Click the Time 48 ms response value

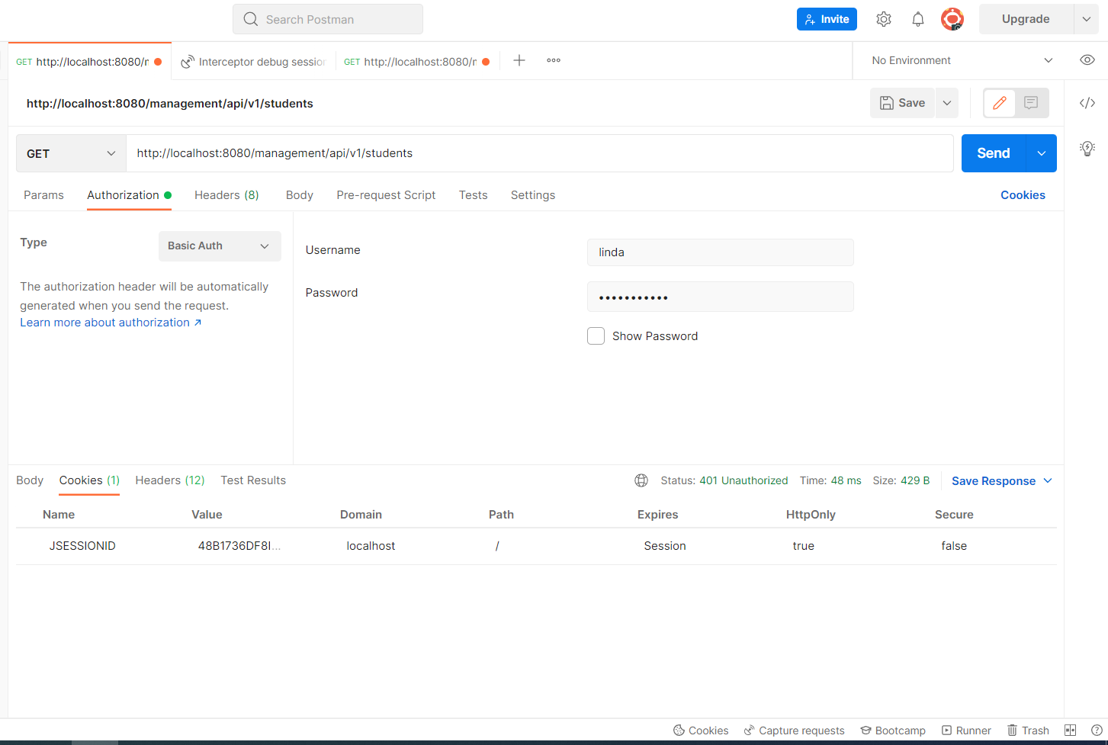pos(846,480)
